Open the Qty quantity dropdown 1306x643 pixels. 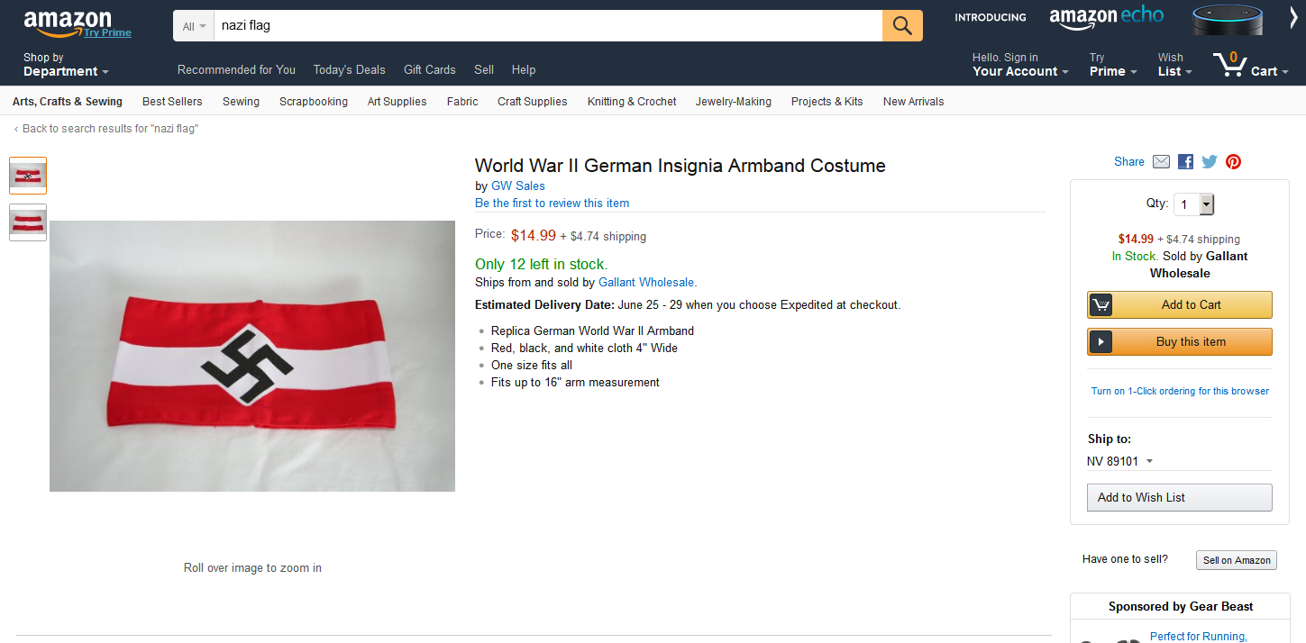[x=1194, y=204]
